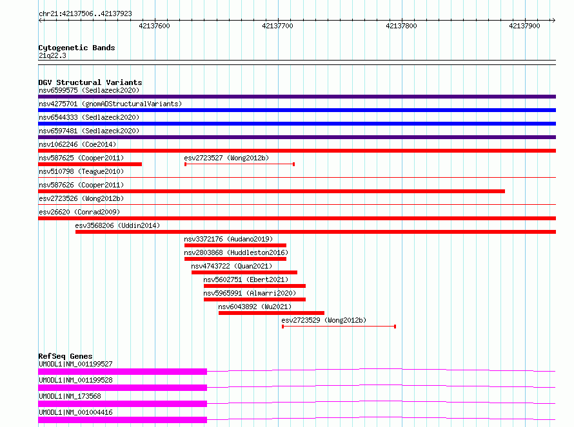Click the 42137900 ruler position label
Screen dimensions: 574x427
point(524,26)
